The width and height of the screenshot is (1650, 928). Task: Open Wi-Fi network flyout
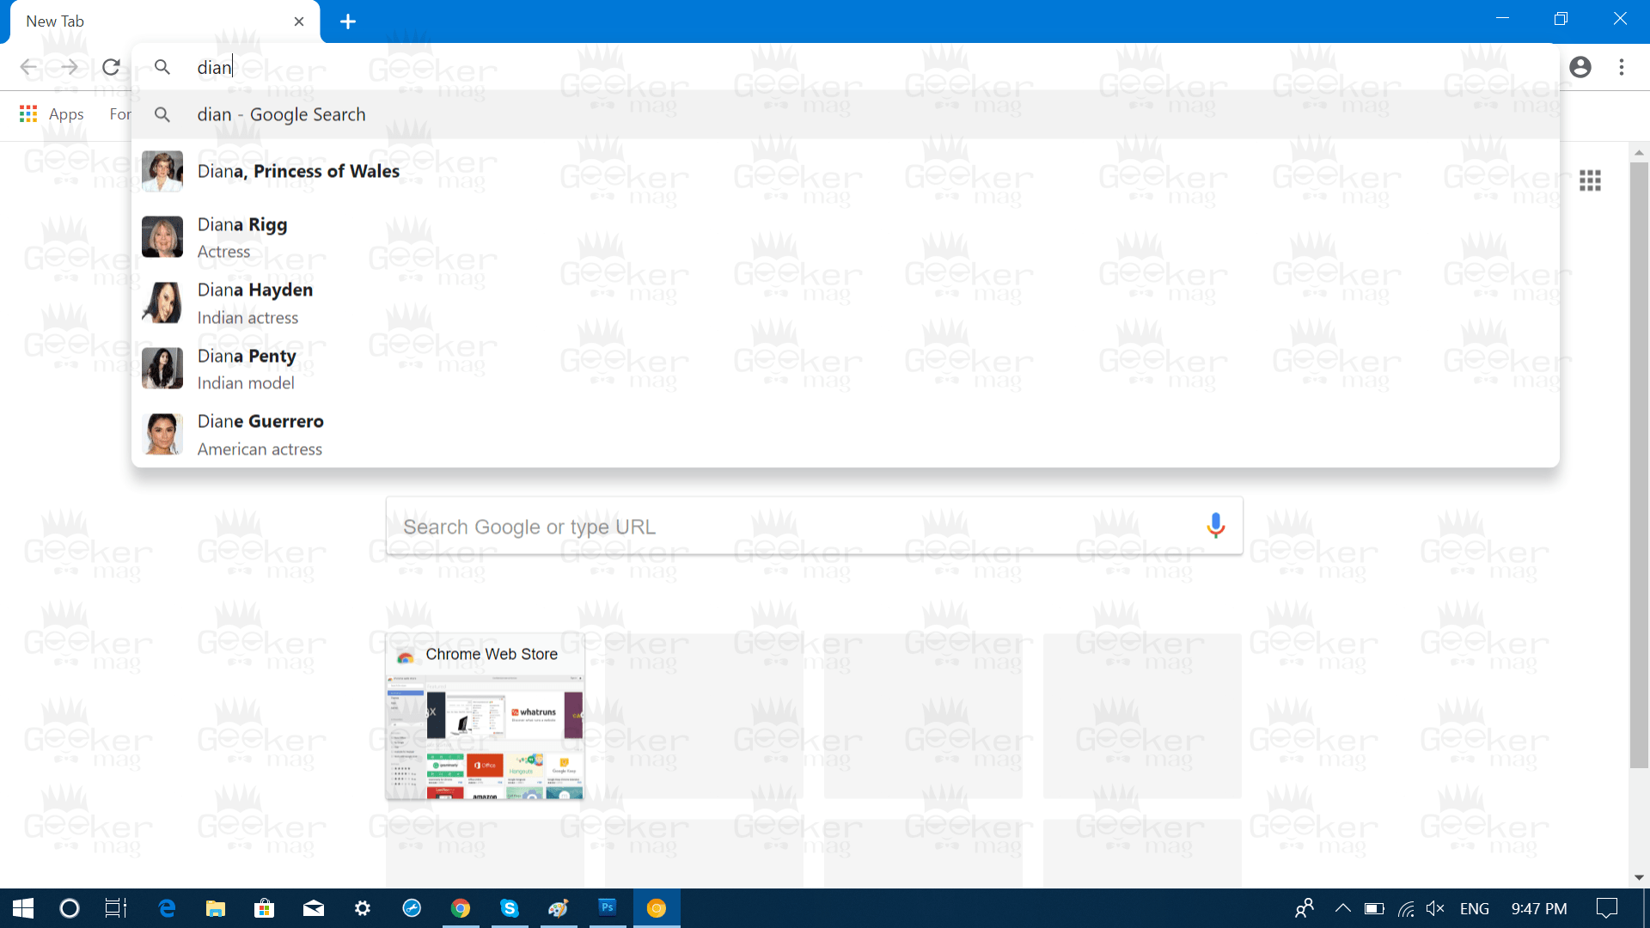1406,908
